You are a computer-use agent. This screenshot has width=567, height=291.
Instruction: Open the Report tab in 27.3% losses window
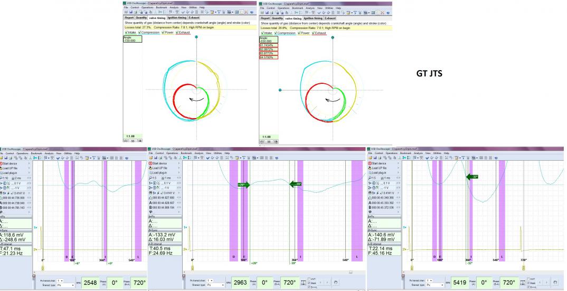129,18
